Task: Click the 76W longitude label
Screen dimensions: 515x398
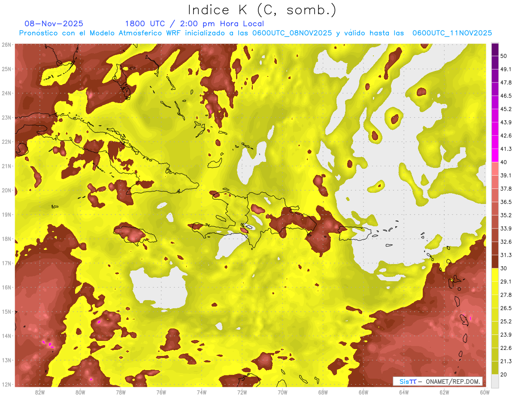Action: pos(161,392)
